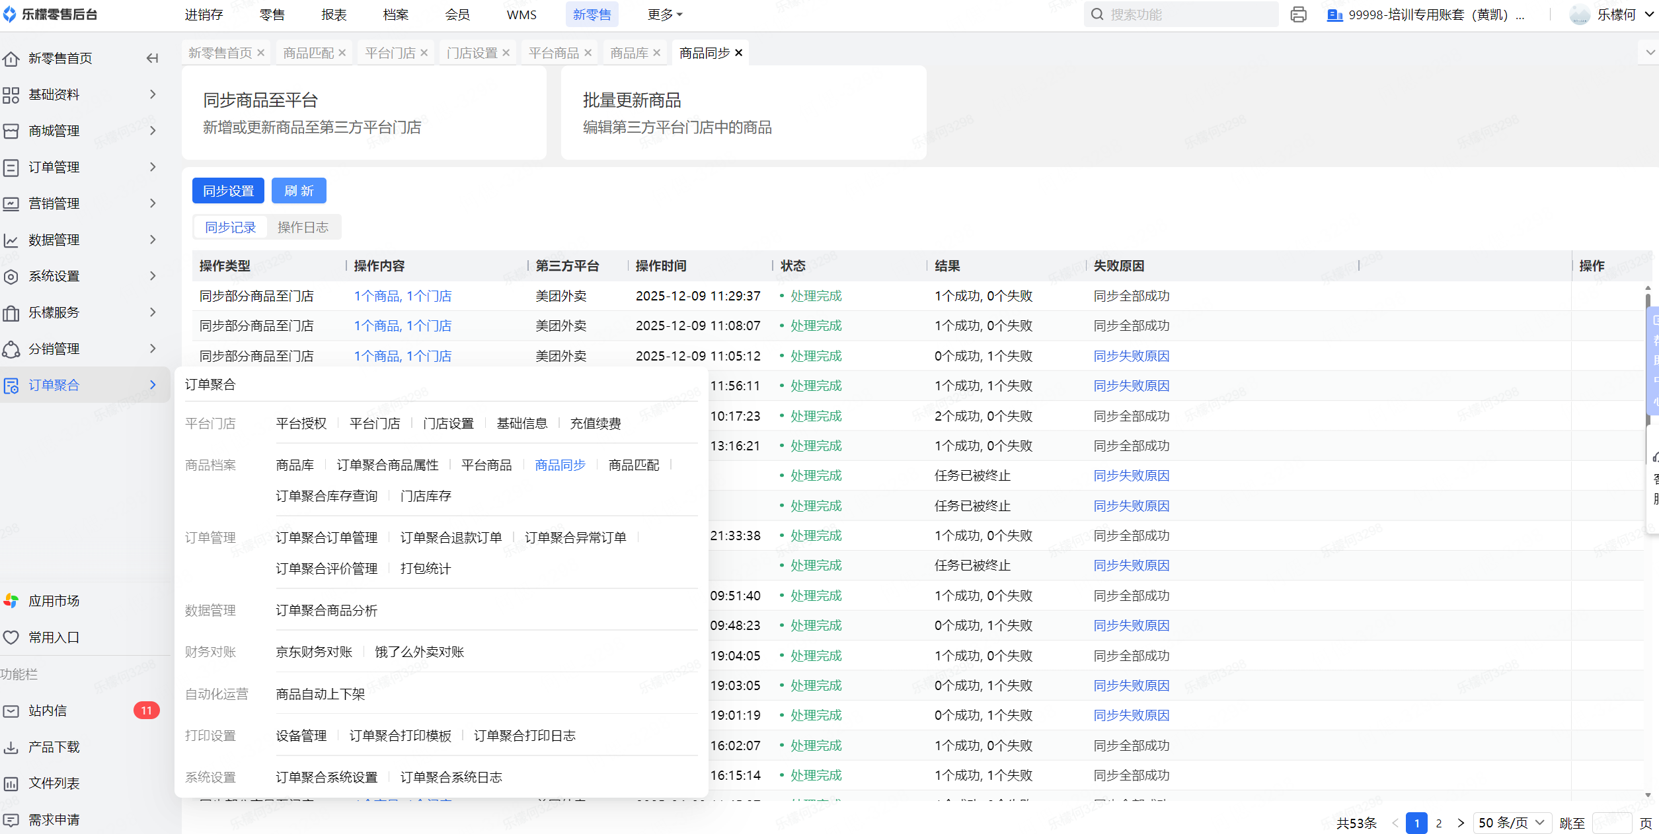Click the 常用入口 heart icon

11,637
